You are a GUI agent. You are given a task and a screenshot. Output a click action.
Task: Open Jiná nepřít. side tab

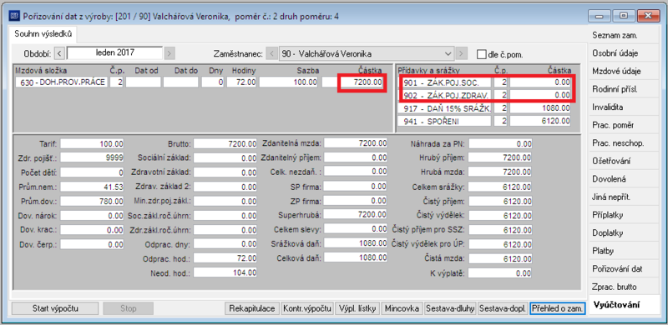625,197
